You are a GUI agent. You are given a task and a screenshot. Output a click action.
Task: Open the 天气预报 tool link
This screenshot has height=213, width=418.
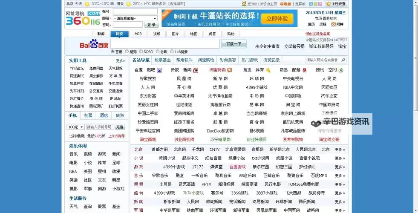coord(115,69)
